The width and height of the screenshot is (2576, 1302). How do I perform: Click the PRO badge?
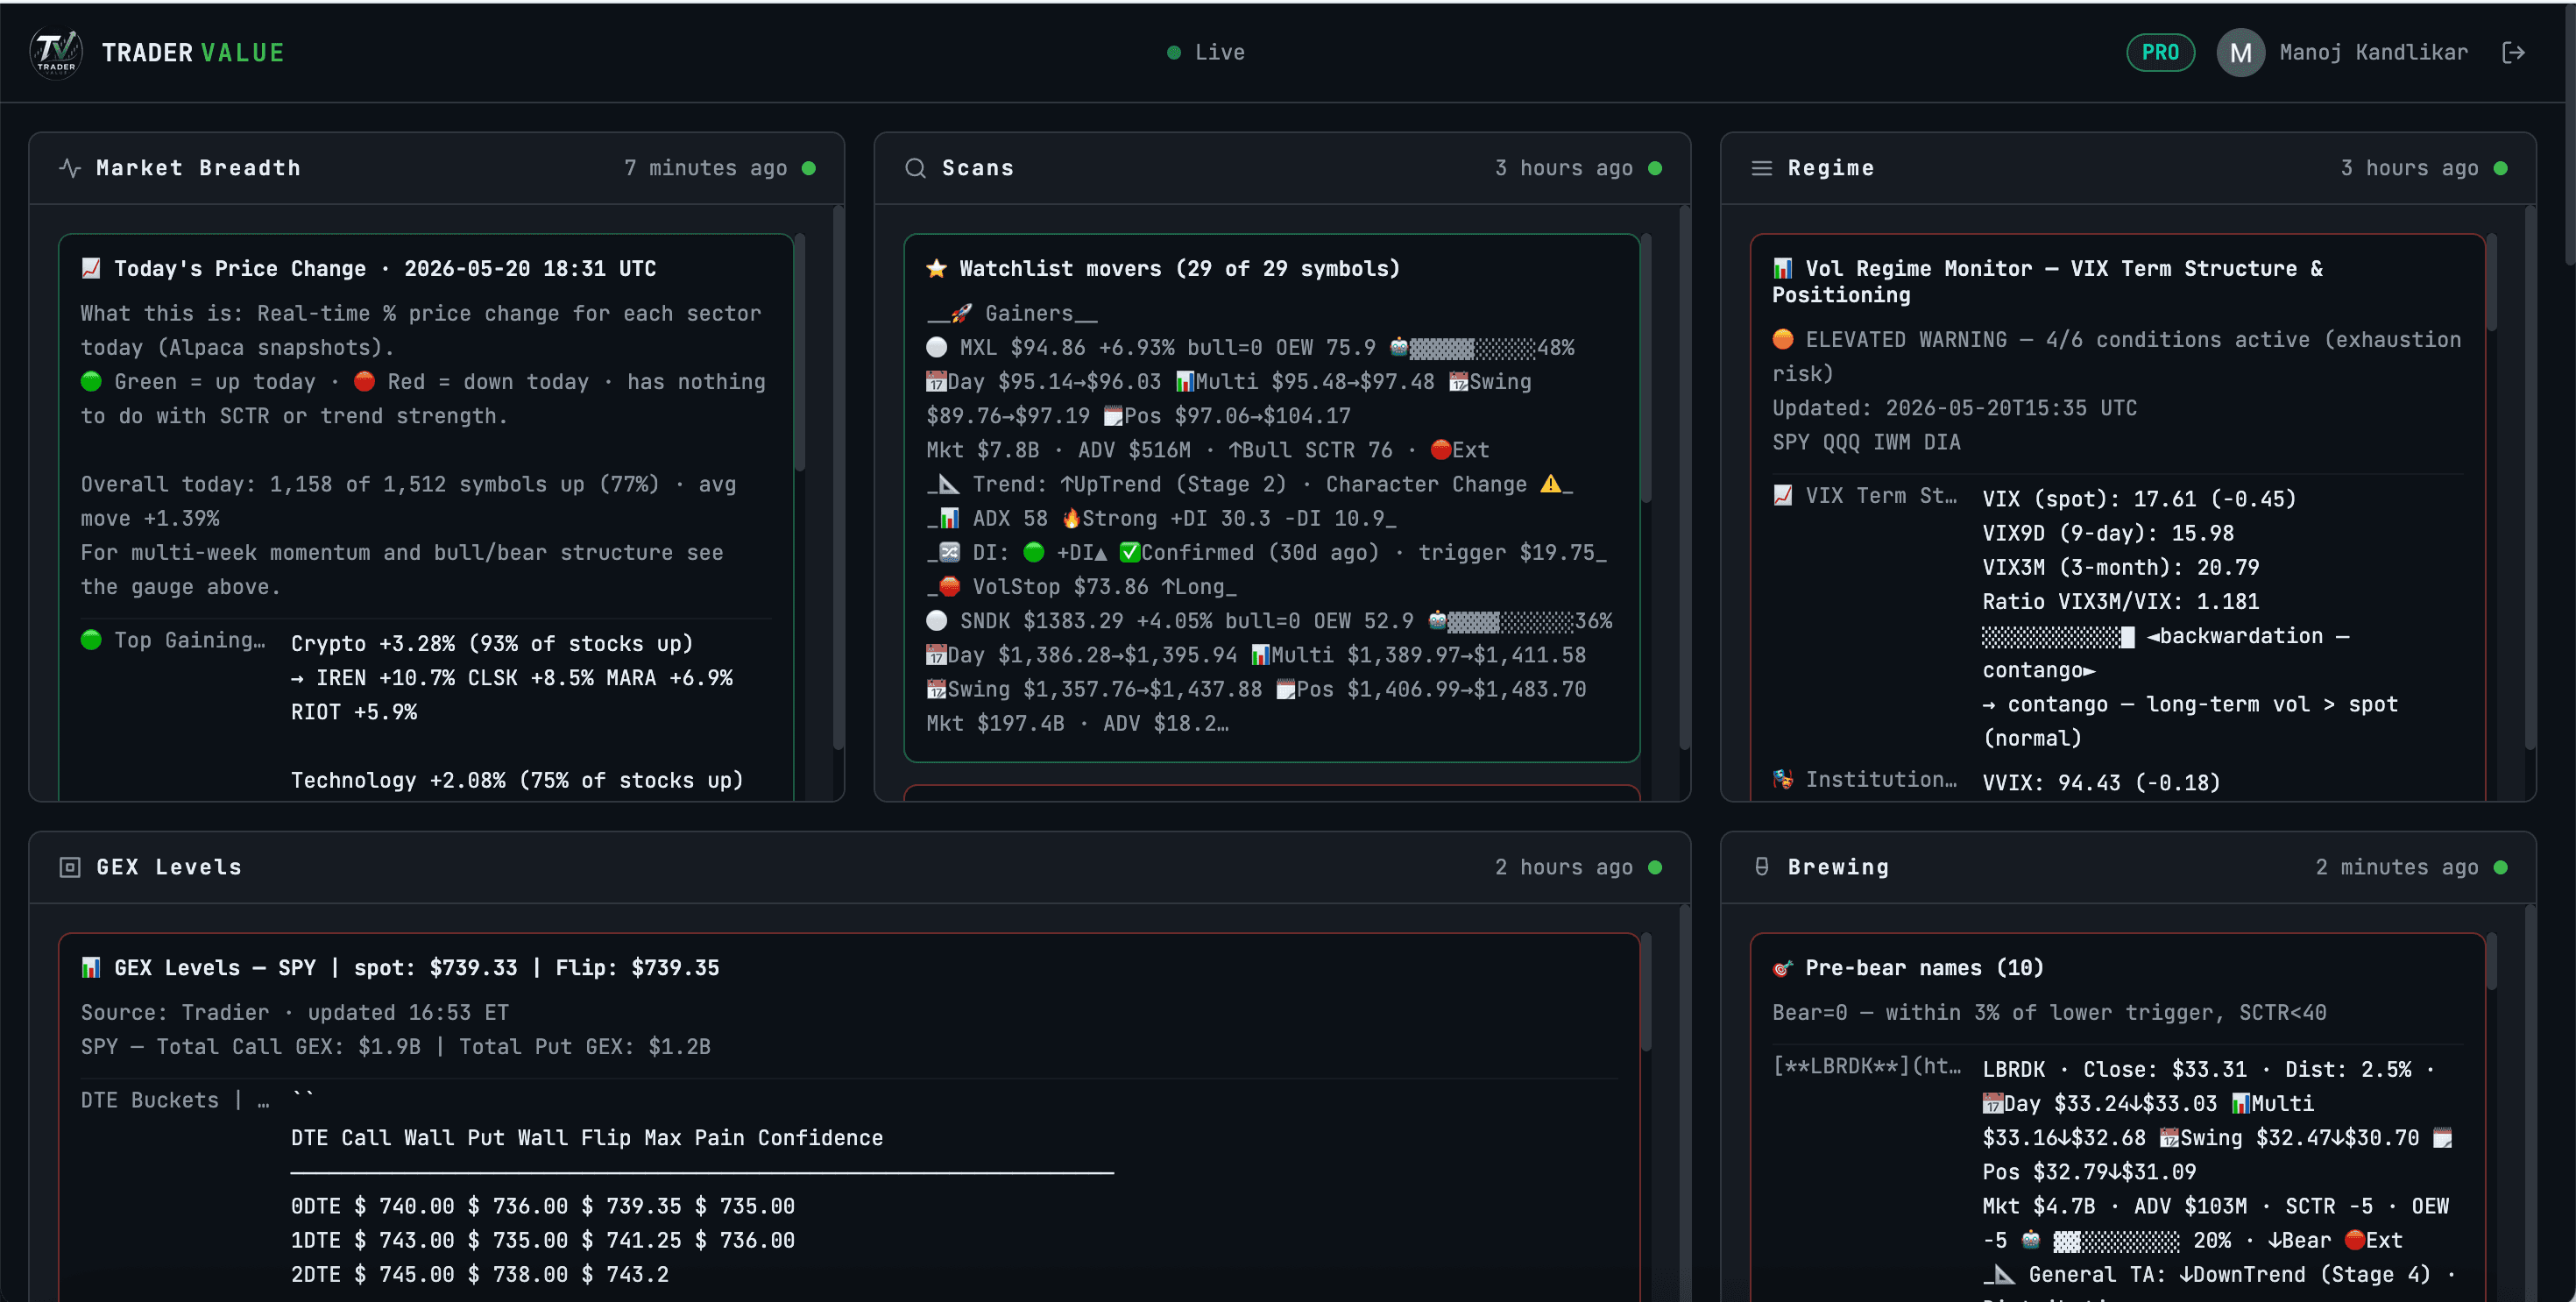click(x=2160, y=52)
